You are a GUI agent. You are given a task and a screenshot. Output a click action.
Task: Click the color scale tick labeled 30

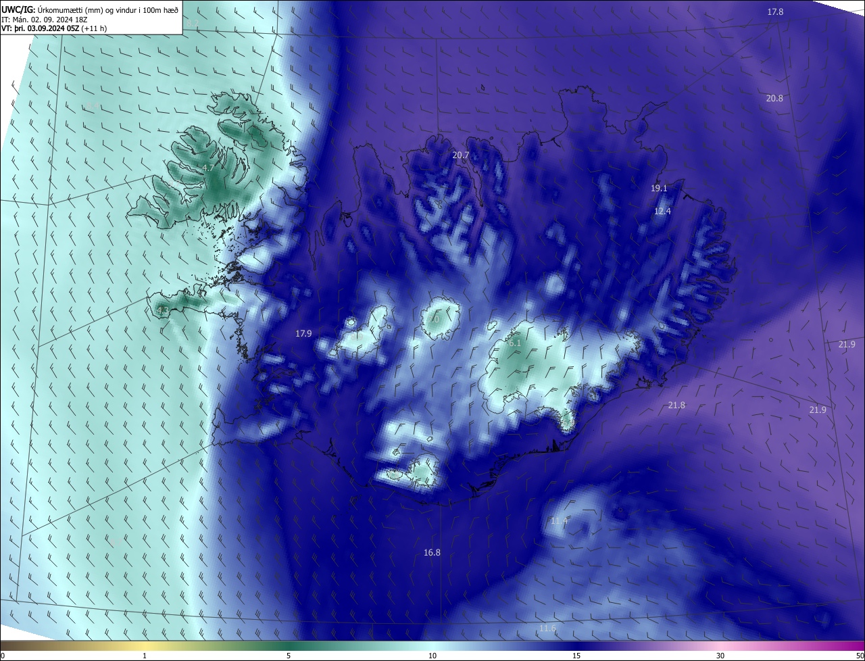720,656
